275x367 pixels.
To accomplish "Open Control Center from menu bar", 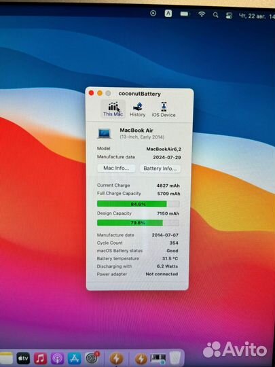I will (229, 16).
